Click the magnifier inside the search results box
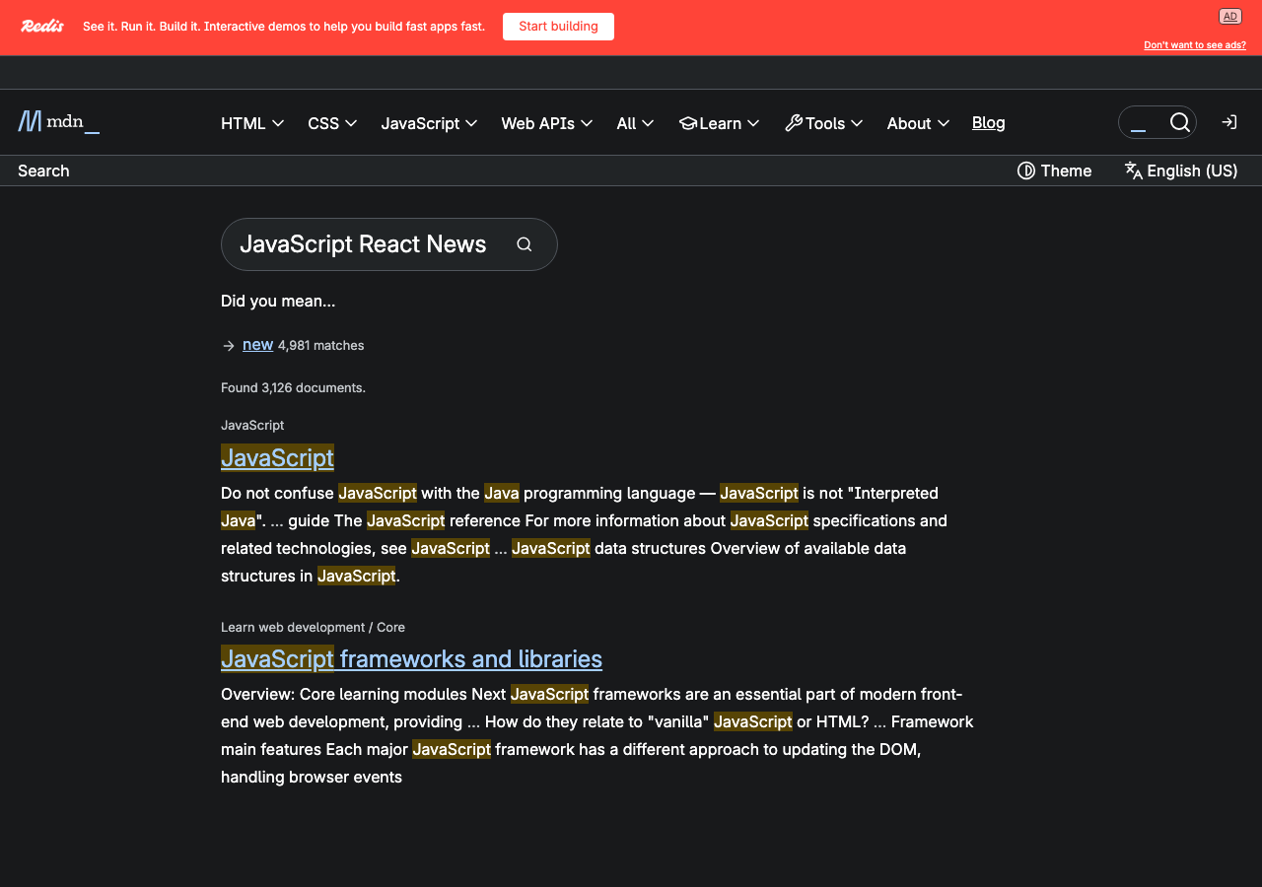The height and width of the screenshot is (887, 1262). coord(524,243)
